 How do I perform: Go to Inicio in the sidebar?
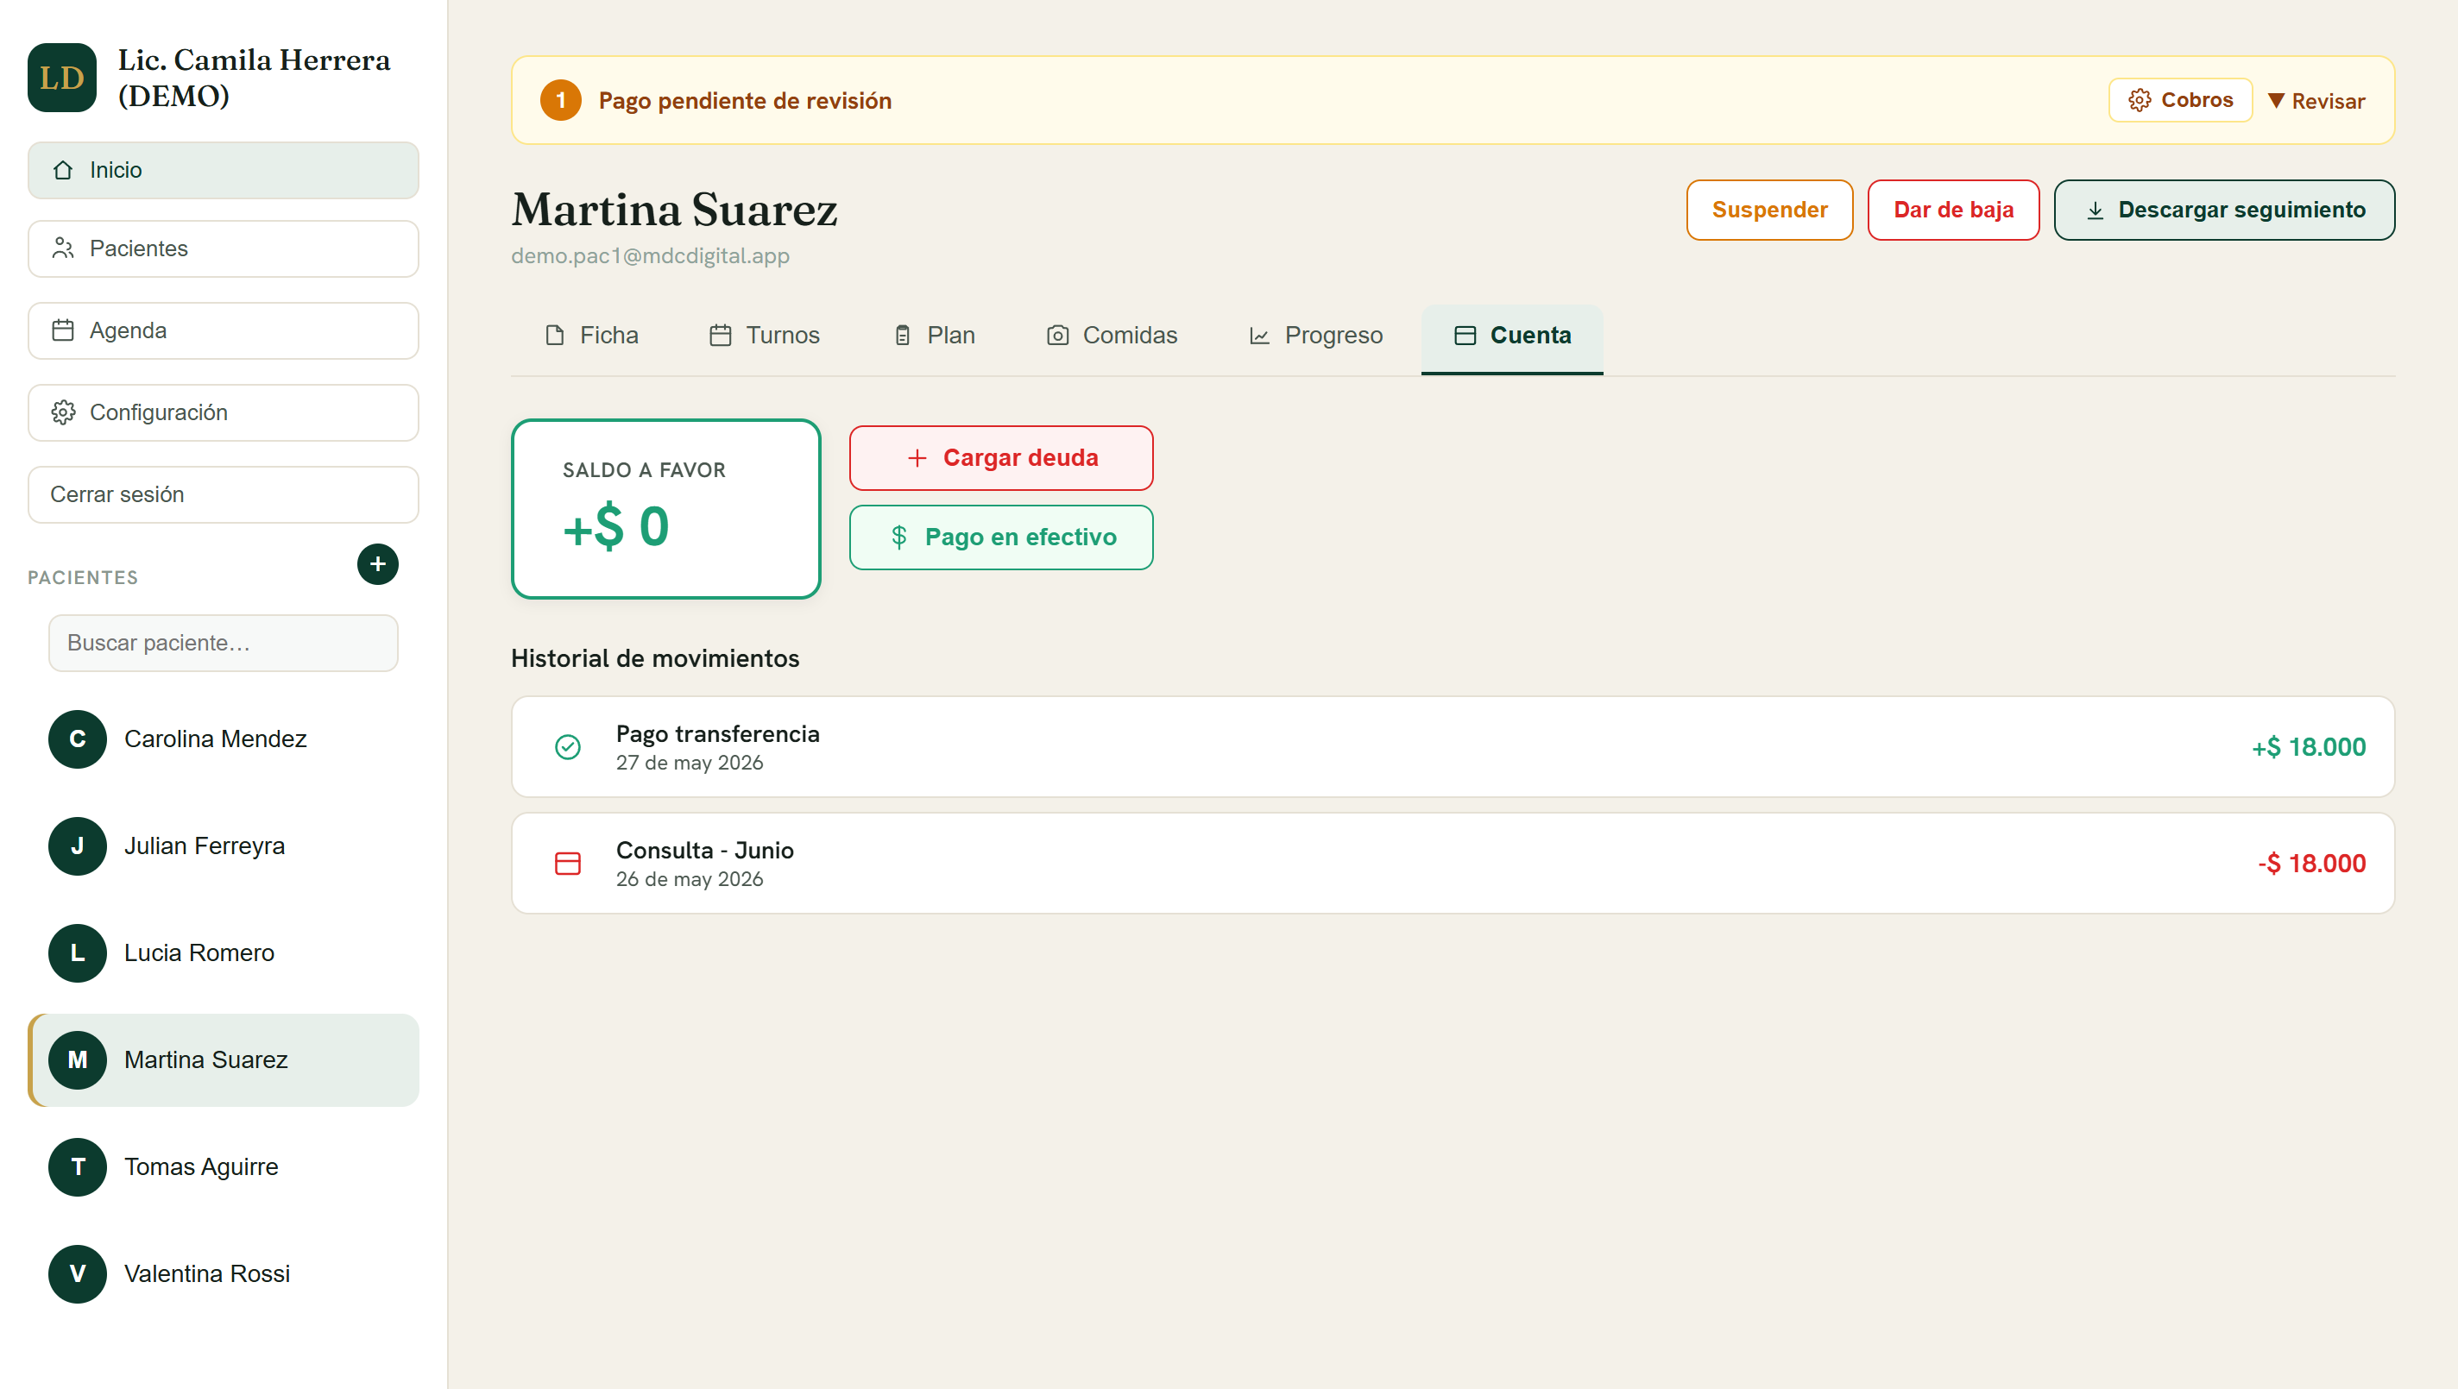coord(224,170)
